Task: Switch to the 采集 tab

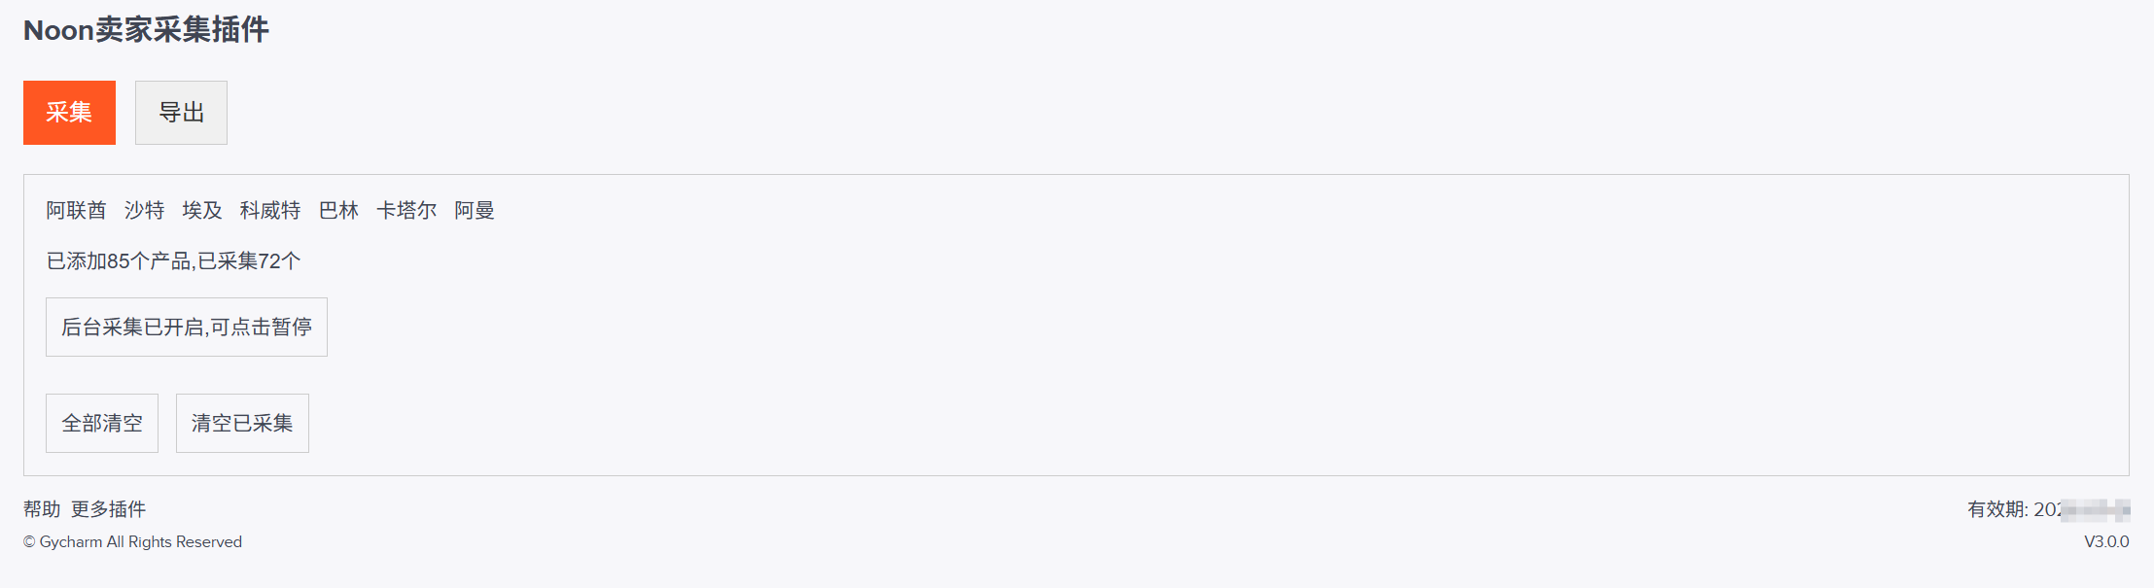Action: coord(69,113)
